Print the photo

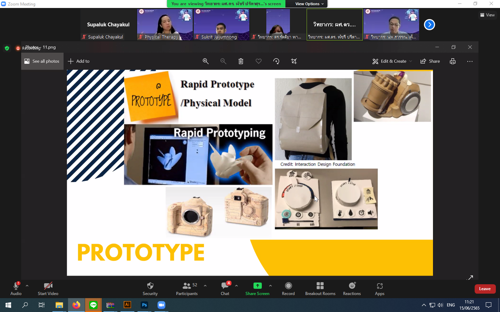click(x=453, y=61)
